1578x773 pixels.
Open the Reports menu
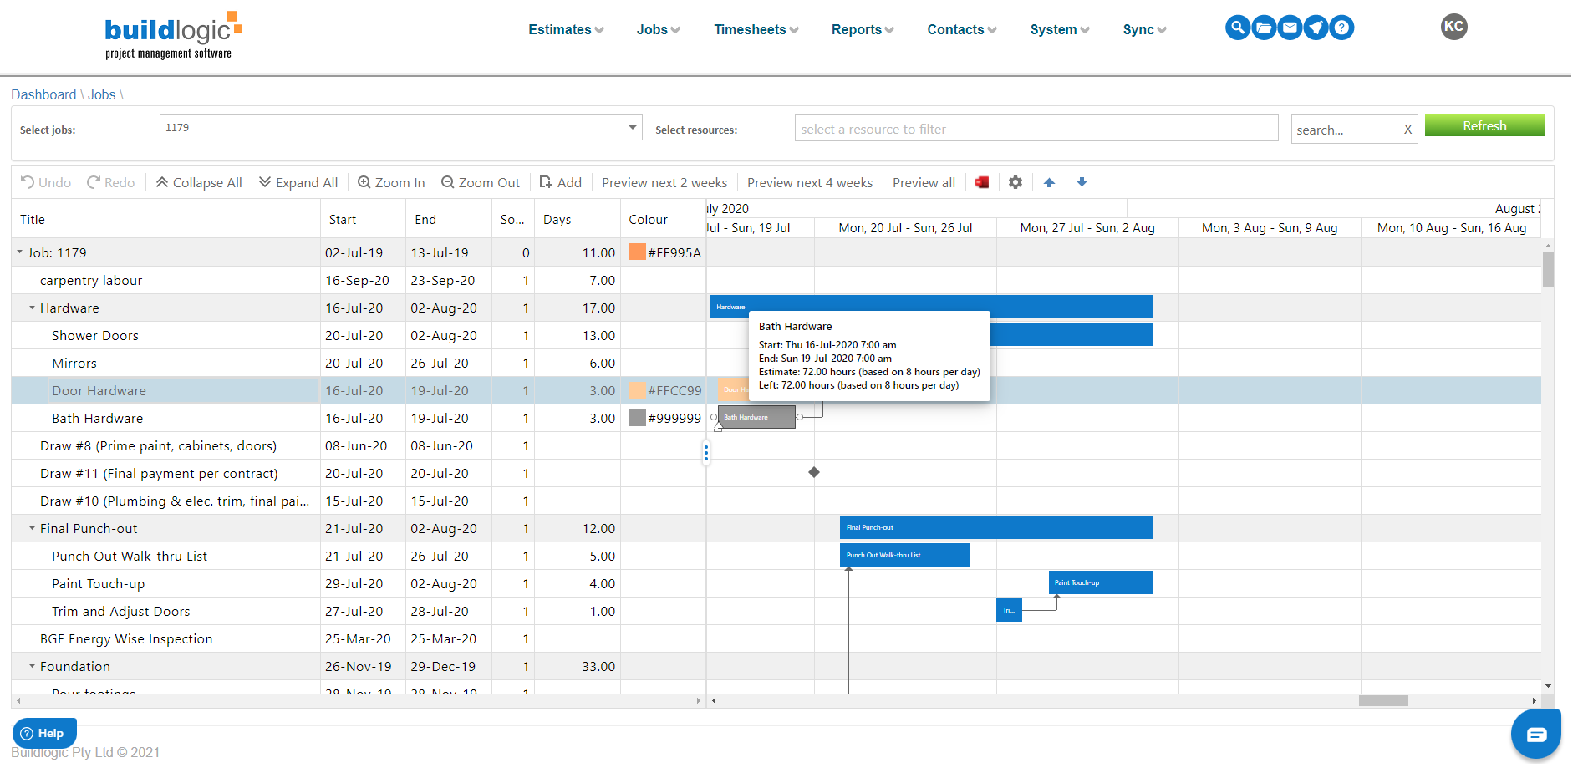pos(861,29)
